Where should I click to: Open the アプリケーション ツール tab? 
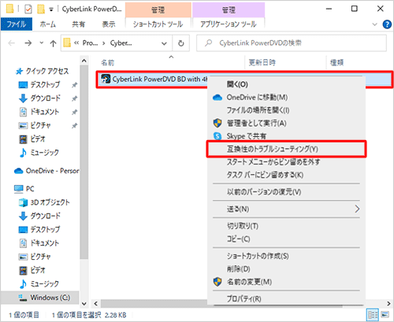pyautogui.click(x=229, y=24)
